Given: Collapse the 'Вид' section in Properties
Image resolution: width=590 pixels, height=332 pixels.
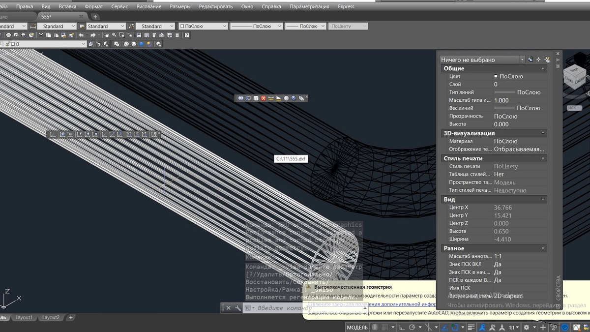Looking at the screenshot, I should [x=543, y=199].
